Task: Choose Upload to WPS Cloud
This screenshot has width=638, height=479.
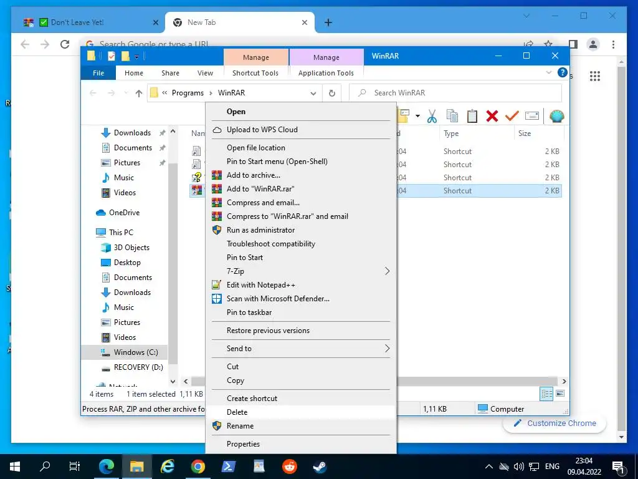Action: coord(301,130)
